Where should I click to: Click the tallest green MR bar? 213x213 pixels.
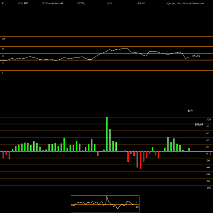click(107, 134)
